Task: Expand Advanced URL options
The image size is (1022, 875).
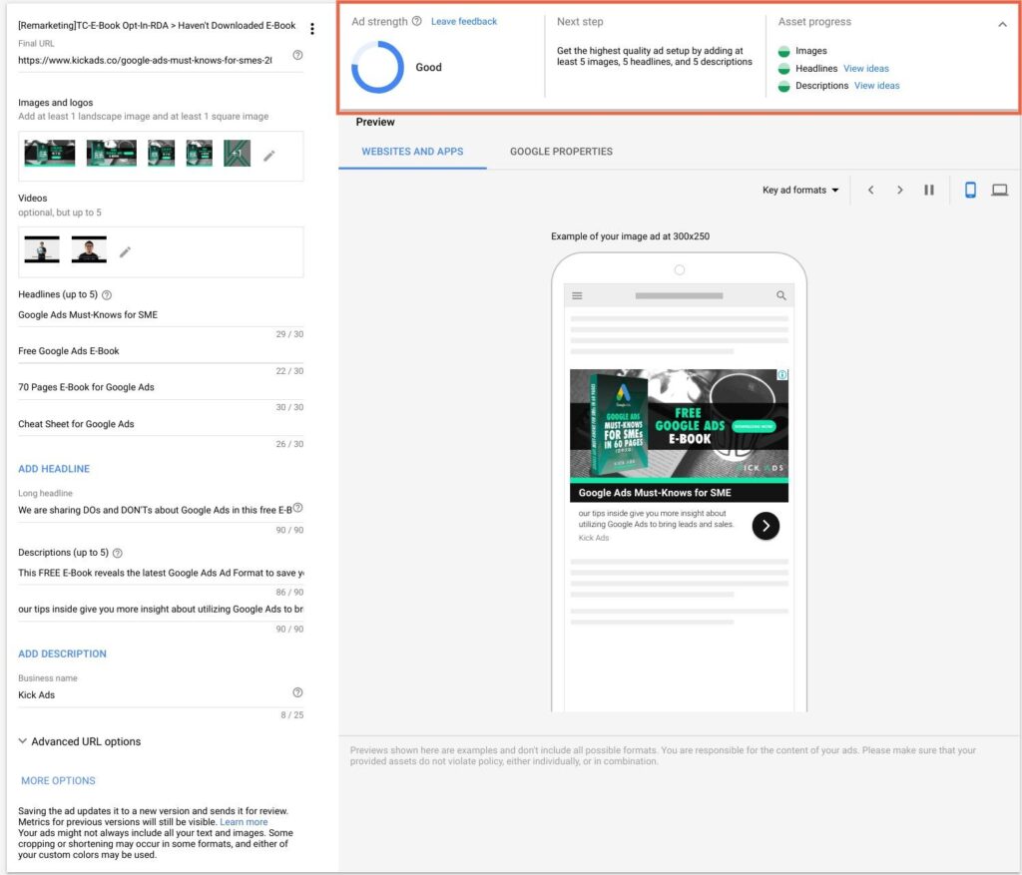Action: (80, 741)
